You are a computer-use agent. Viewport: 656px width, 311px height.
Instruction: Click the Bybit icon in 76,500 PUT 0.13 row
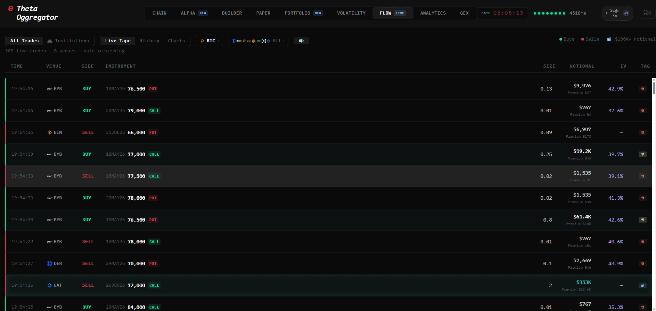[50, 89]
